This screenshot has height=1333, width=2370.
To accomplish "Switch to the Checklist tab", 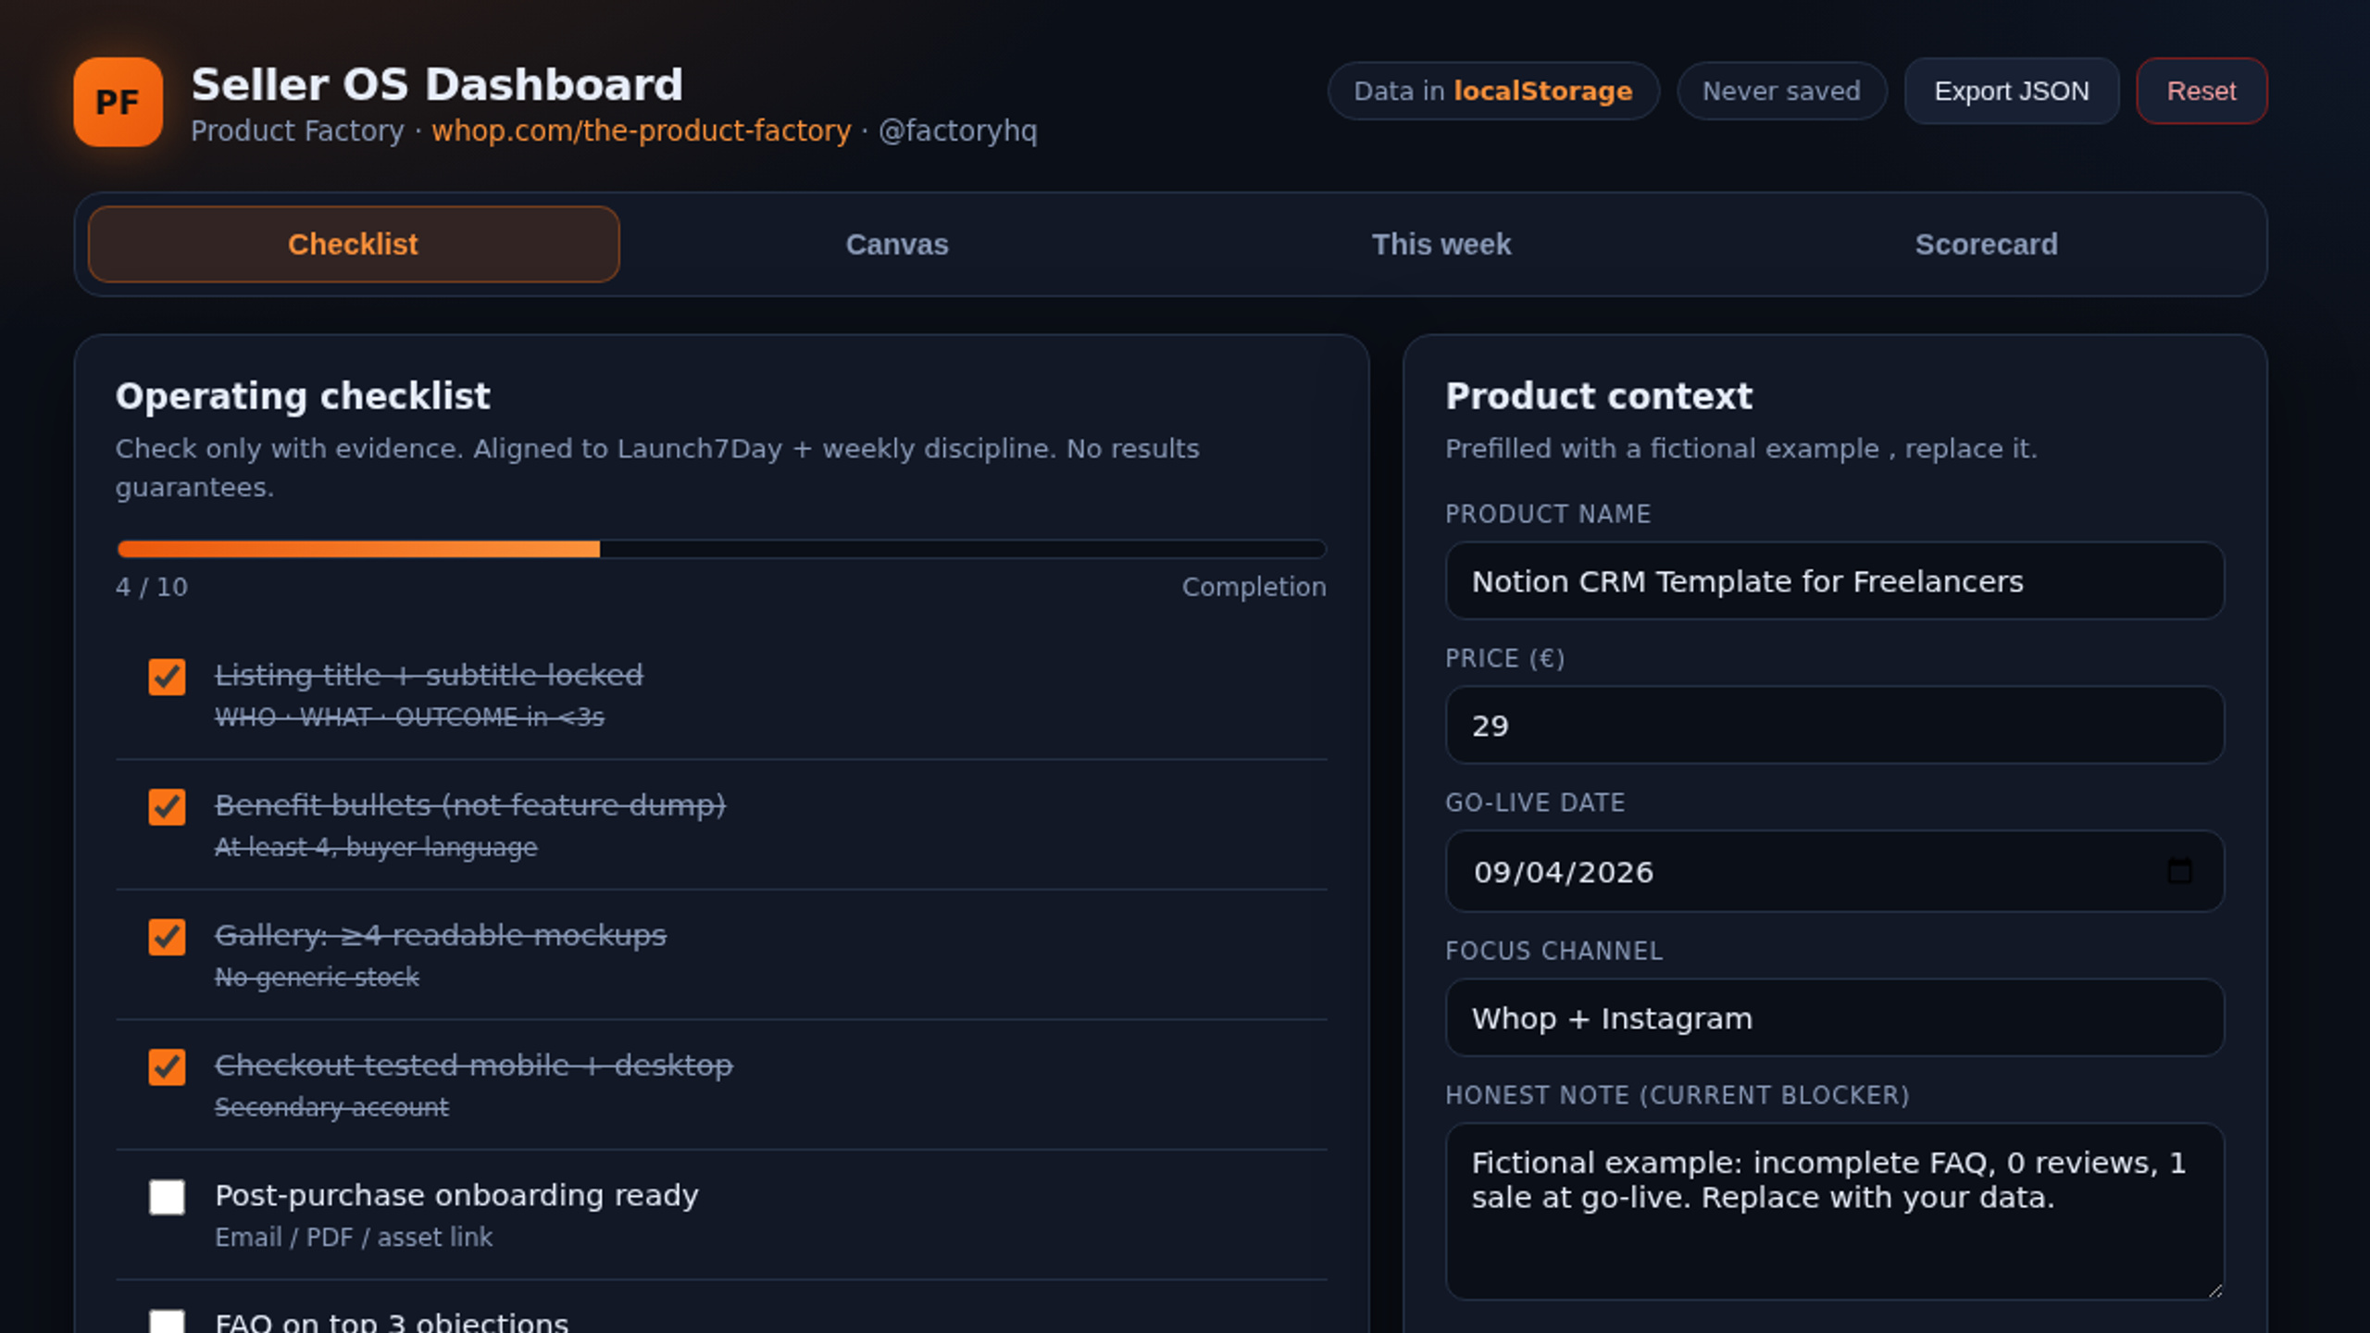I will point(354,244).
